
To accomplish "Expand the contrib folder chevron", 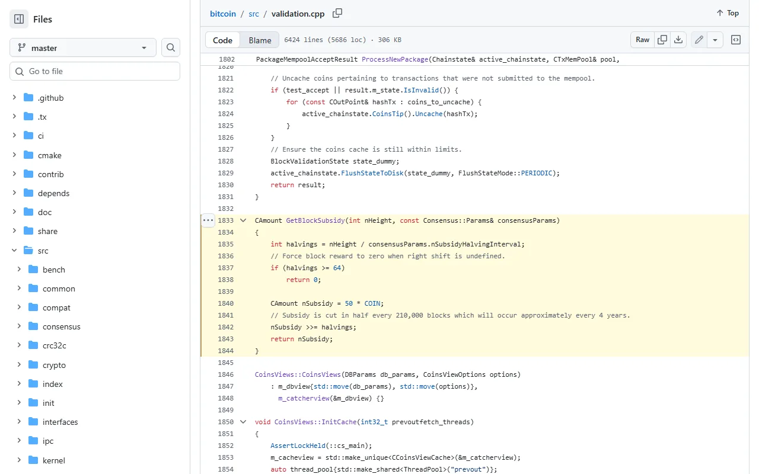I will point(14,174).
